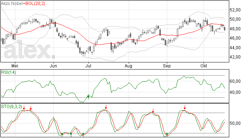This screenshot has width=246, height=138.
Task: Click the 60,00 RSI axis value
Action: (x=235, y=81)
